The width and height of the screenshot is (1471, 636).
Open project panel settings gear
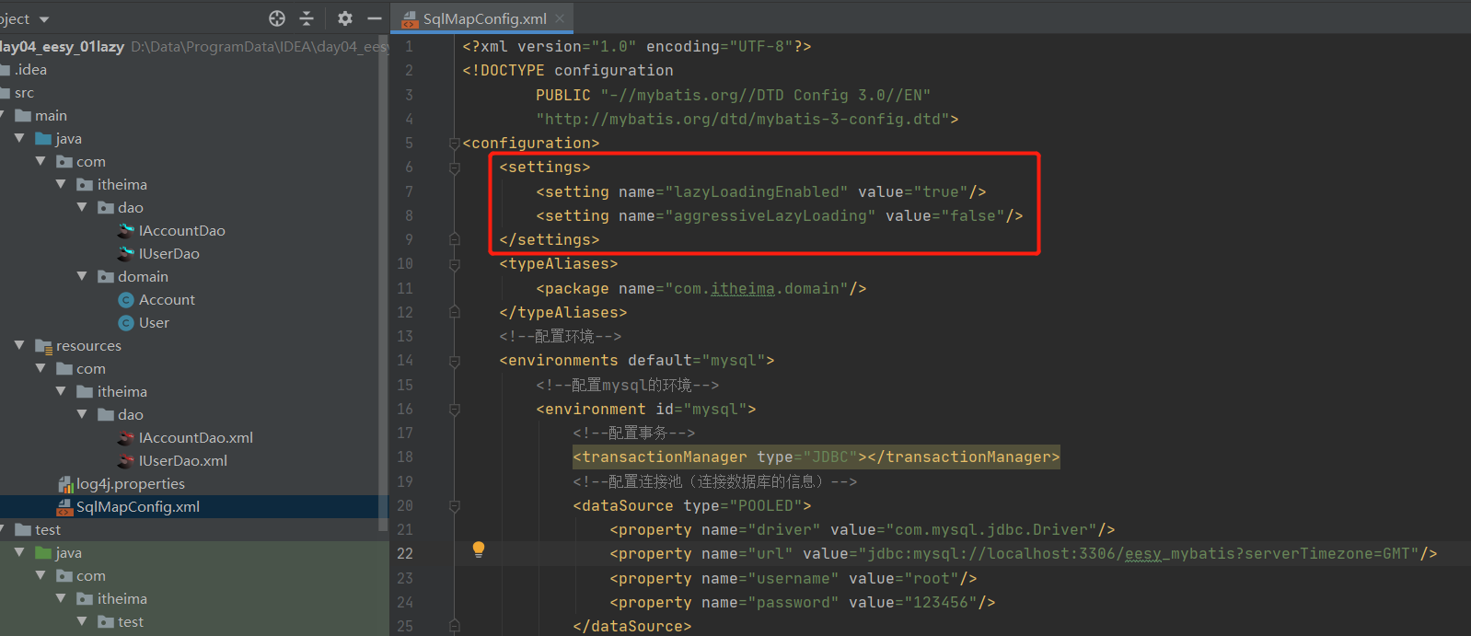click(345, 18)
